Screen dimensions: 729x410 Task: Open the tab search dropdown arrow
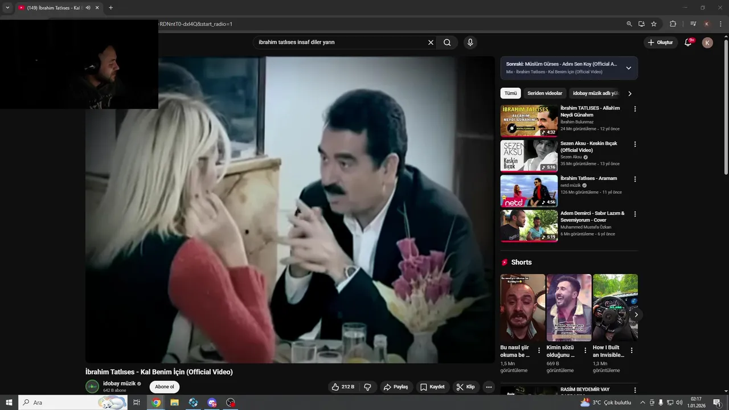[x=7, y=8]
